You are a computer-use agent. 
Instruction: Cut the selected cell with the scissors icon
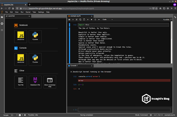[x=77, y=20]
